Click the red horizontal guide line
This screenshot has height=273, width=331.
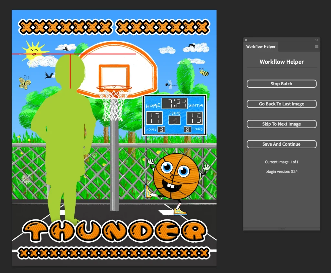(103, 54)
